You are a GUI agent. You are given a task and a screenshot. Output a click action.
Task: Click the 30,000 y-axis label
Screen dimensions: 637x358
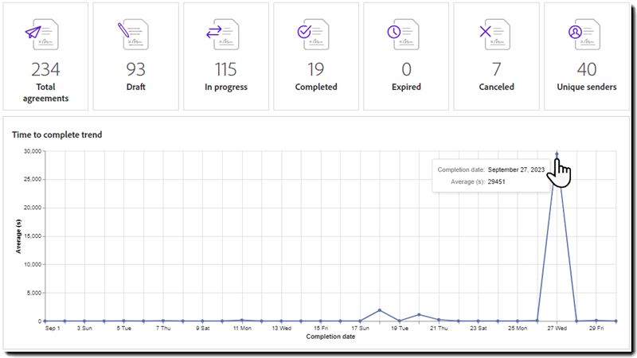(x=33, y=151)
